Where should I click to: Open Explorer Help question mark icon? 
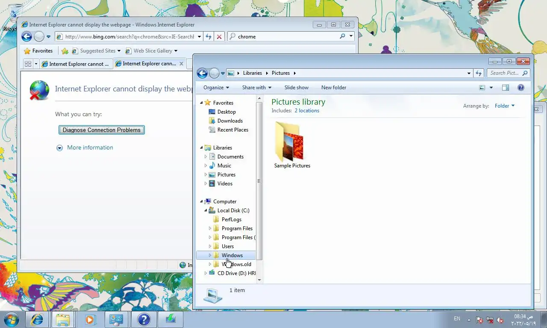[521, 88]
